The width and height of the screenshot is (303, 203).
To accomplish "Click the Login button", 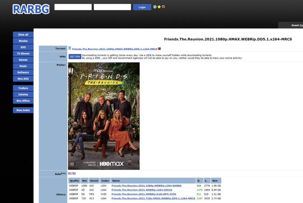I will point(142,7).
